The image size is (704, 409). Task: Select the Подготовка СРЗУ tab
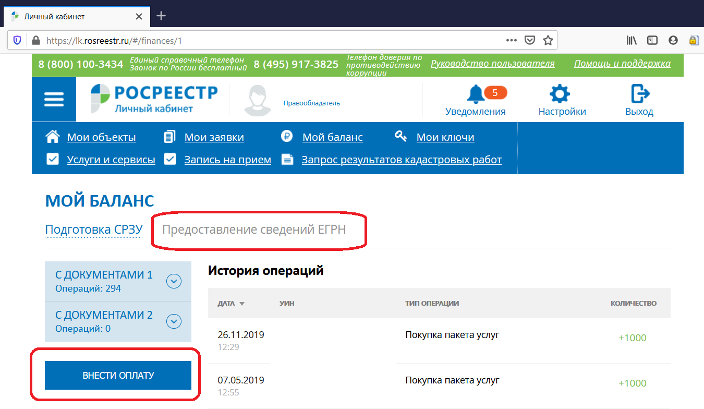[x=94, y=230]
